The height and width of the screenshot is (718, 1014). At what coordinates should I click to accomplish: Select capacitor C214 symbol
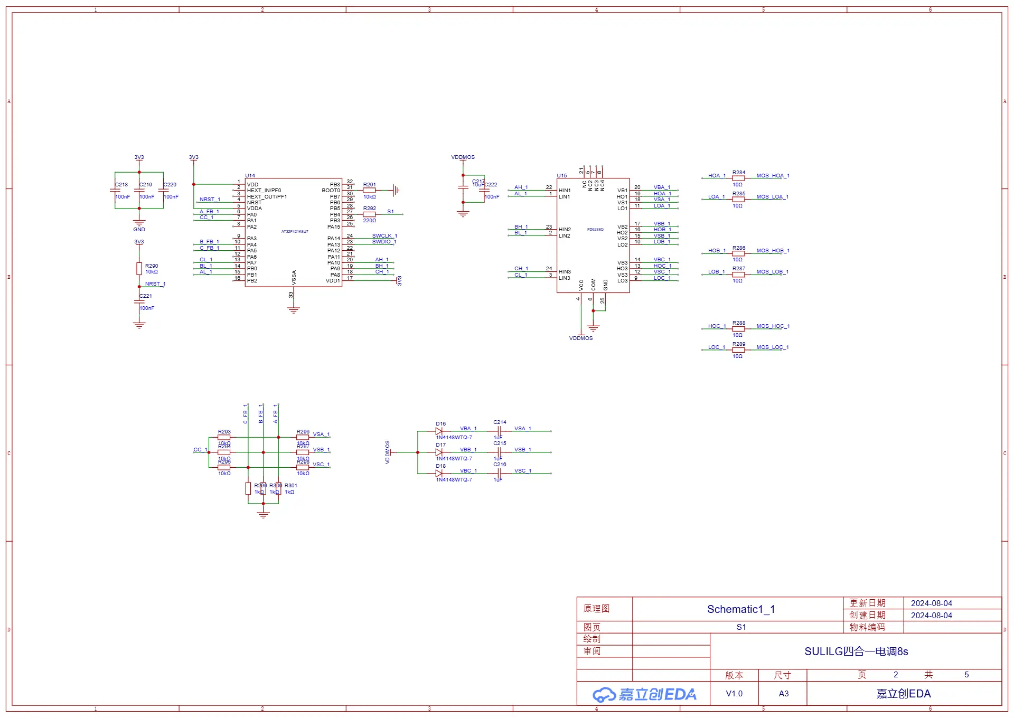(499, 431)
